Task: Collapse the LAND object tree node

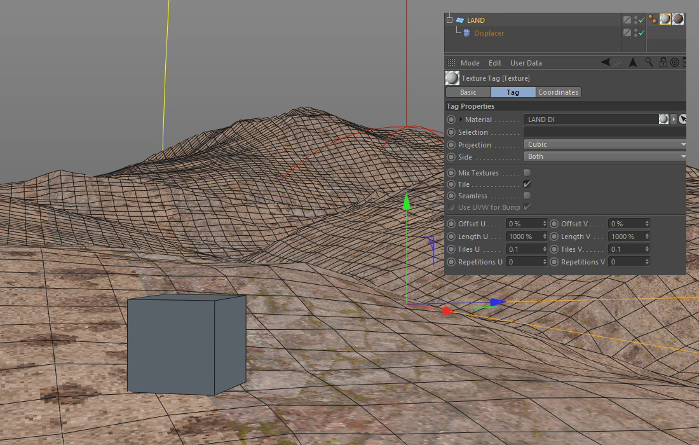Action: [450, 20]
